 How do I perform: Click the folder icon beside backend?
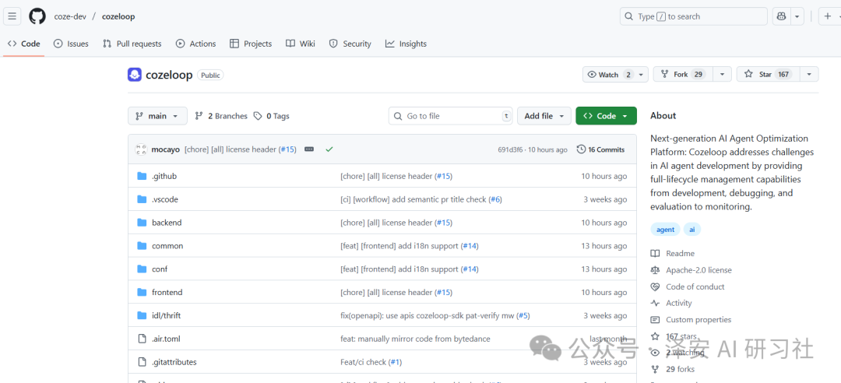click(x=142, y=223)
